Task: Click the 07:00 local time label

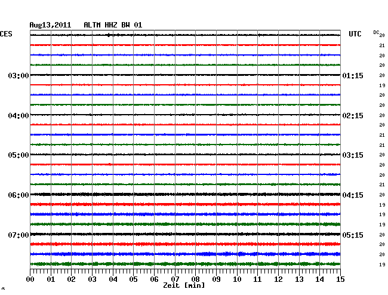Action: (x=19, y=235)
